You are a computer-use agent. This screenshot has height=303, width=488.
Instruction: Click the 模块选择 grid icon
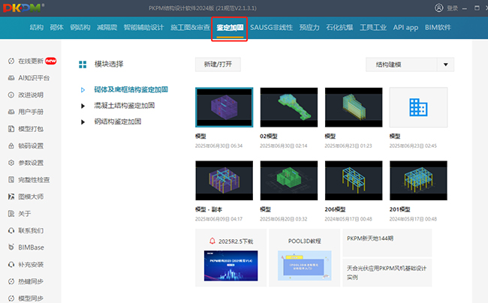(83, 64)
